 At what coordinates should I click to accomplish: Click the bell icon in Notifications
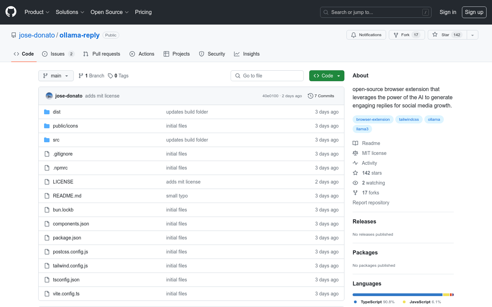354,35
